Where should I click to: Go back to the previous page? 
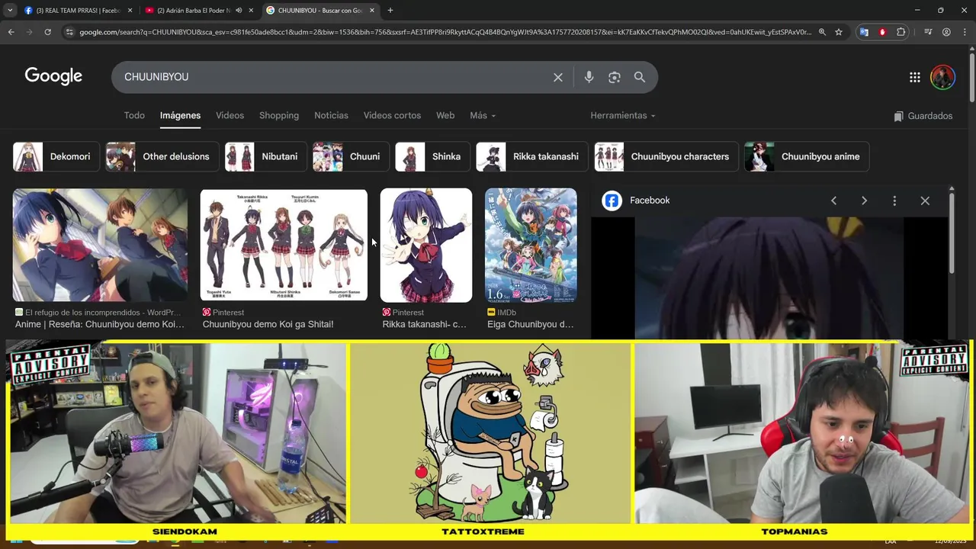coord(11,32)
